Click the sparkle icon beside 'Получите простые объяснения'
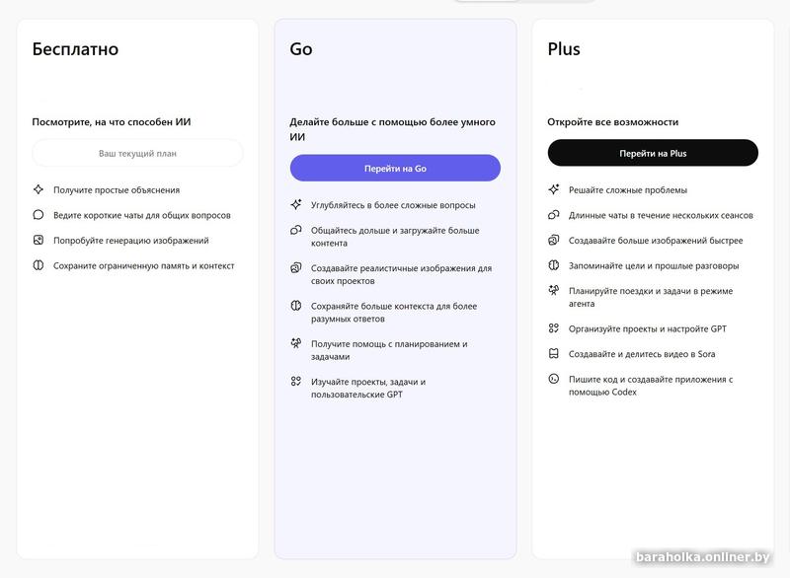 [x=39, y=189]
